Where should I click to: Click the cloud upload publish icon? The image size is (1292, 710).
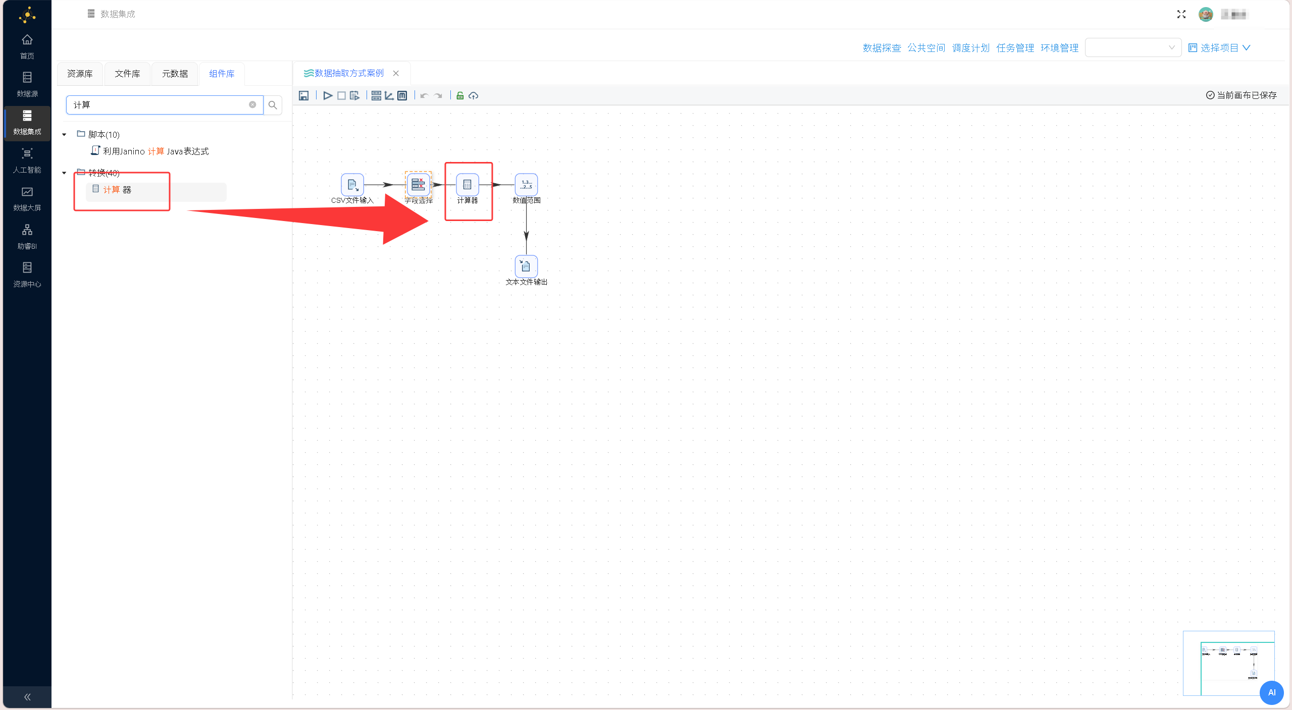coord(473,95)
